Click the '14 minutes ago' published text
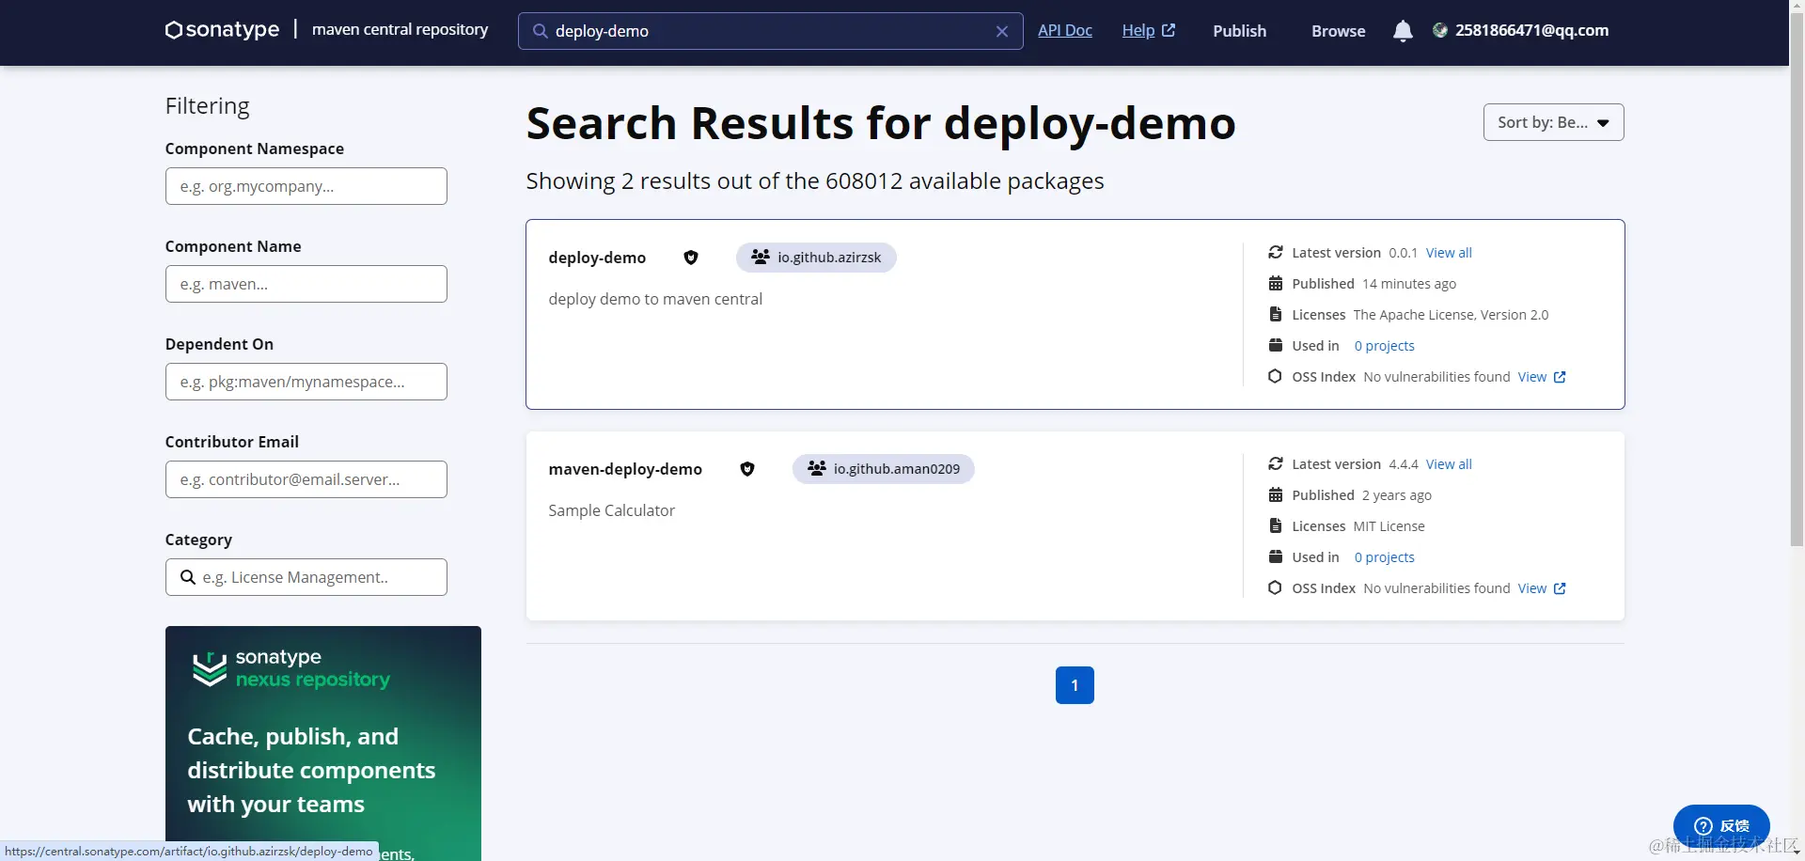 pyautogui.click(x=1408, y=284)
